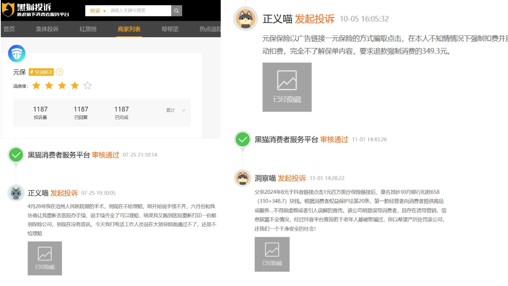Click the third satisfaction star

pos(62,85)
